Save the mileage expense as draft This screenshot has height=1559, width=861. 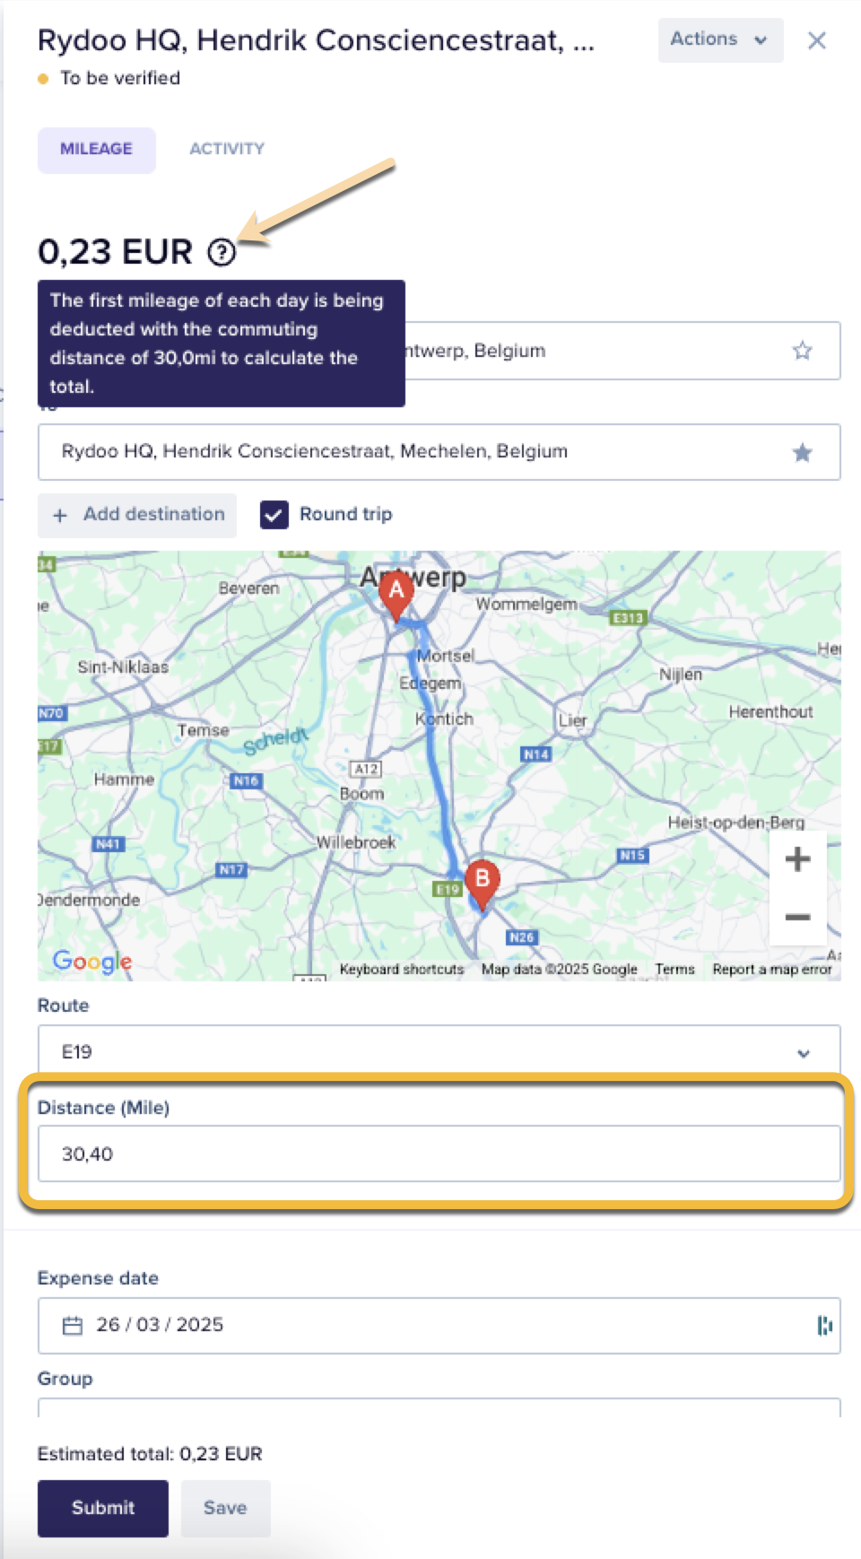(225, 1508)
